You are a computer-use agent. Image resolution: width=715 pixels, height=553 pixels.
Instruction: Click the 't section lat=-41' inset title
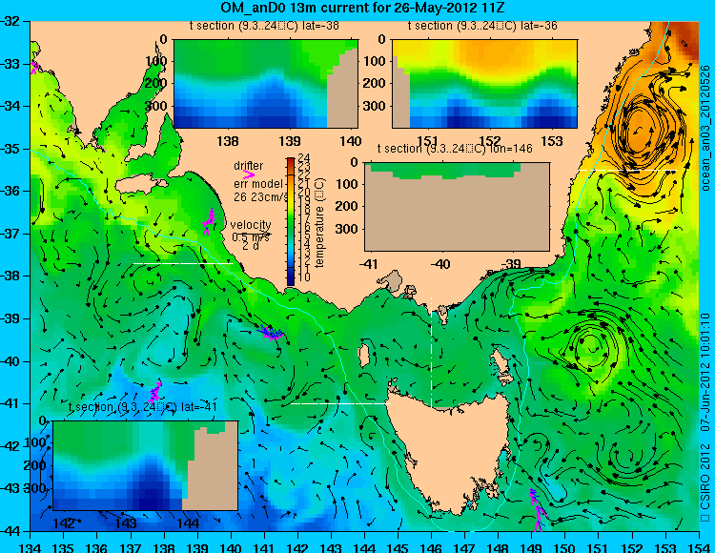(142, 407)
